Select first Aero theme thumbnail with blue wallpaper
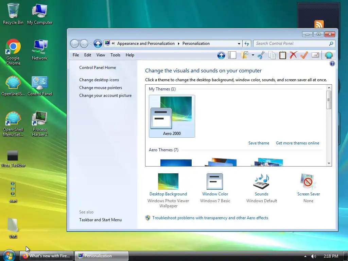Screen dimensions: 348x261 176,163
